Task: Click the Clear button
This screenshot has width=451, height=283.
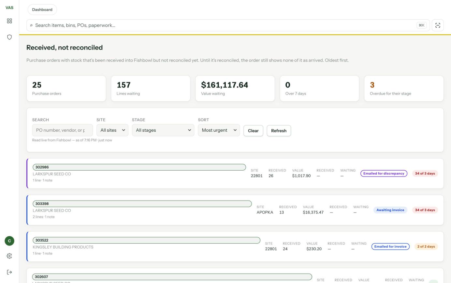Action: coord(253,131)
